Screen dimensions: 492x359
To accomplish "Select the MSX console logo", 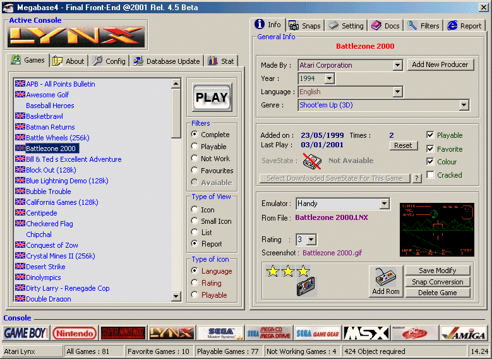I will 366,333.
